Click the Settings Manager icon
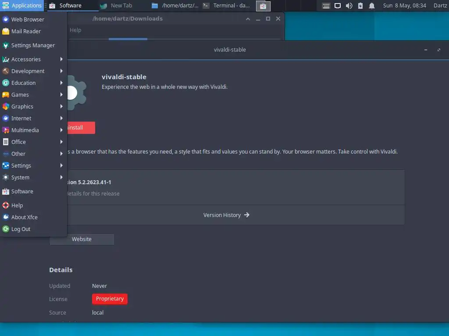The width and height of the screenshot is (449, 336). [5, 45]
